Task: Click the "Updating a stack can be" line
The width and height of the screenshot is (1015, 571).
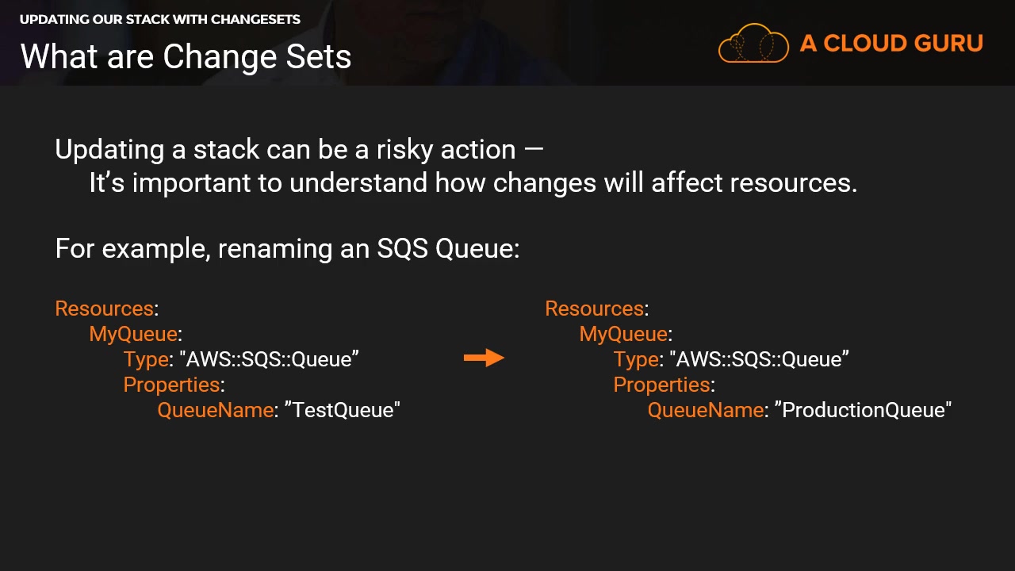Action: pyautogui.click(x=298, y=149)
